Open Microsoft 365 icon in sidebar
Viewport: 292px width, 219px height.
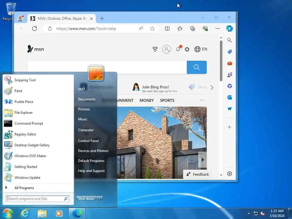(x=230, y=86)
